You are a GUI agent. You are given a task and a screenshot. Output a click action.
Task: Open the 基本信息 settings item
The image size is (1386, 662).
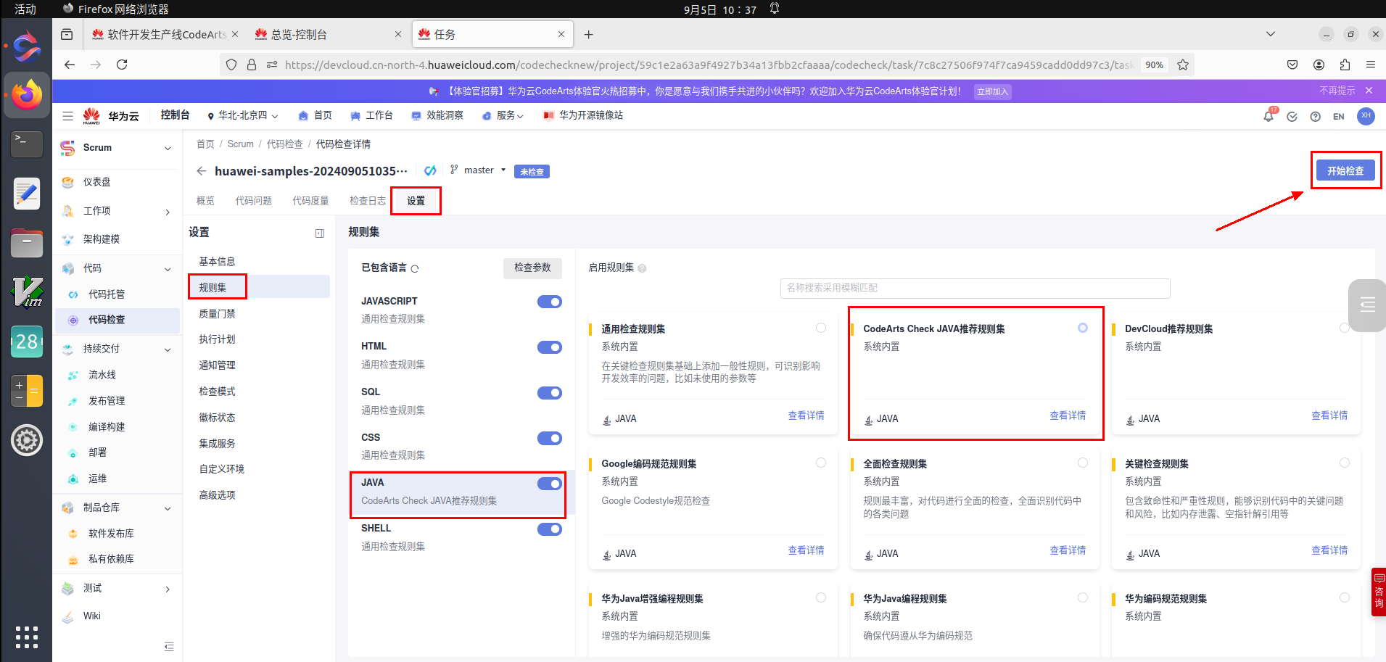[217, 262]
